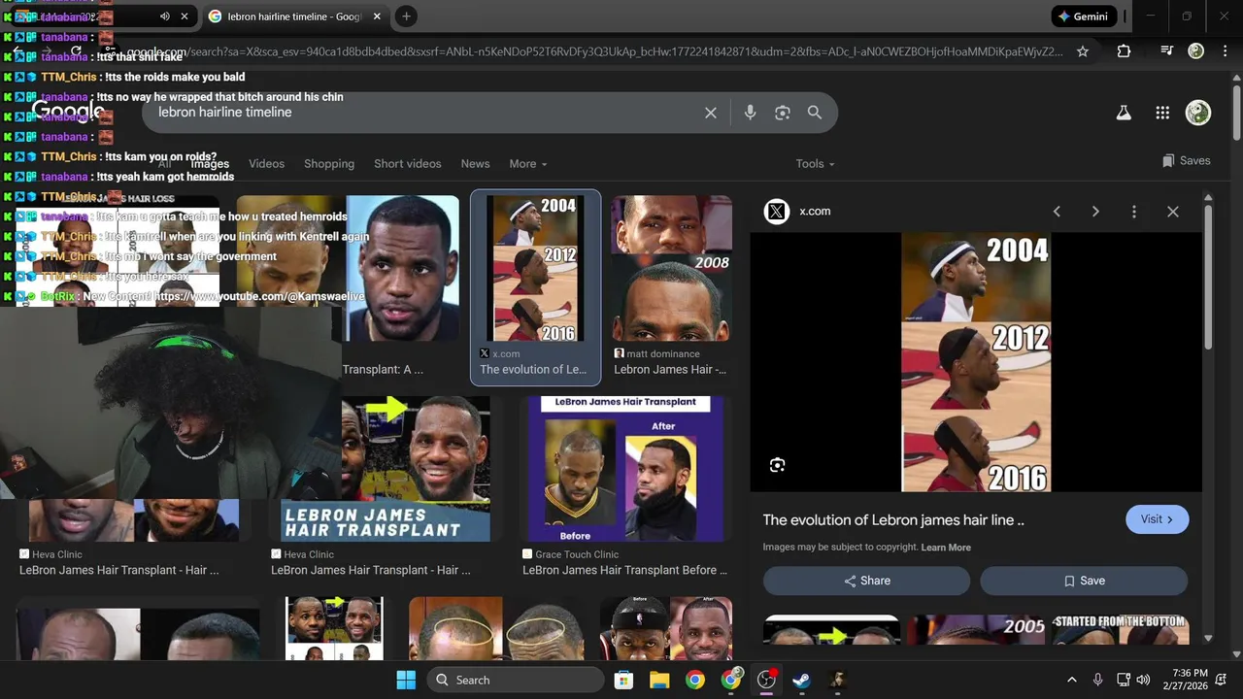Switch to the Short videos tab
The height and width of the screenshot is (699, 1243).
click(408, 164)
